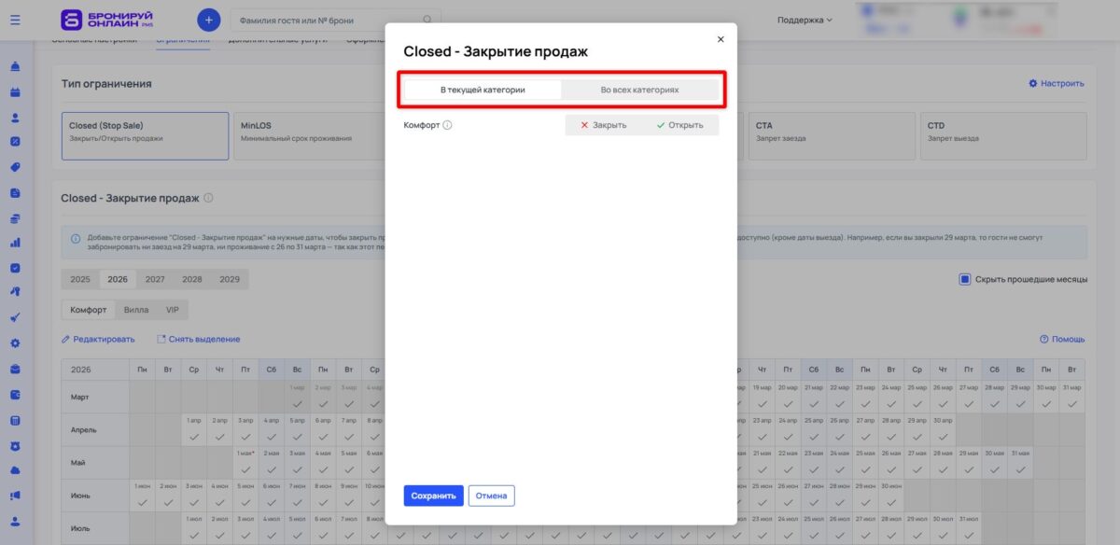
Task: Click the Сохранить button
Action: [433, 496]
